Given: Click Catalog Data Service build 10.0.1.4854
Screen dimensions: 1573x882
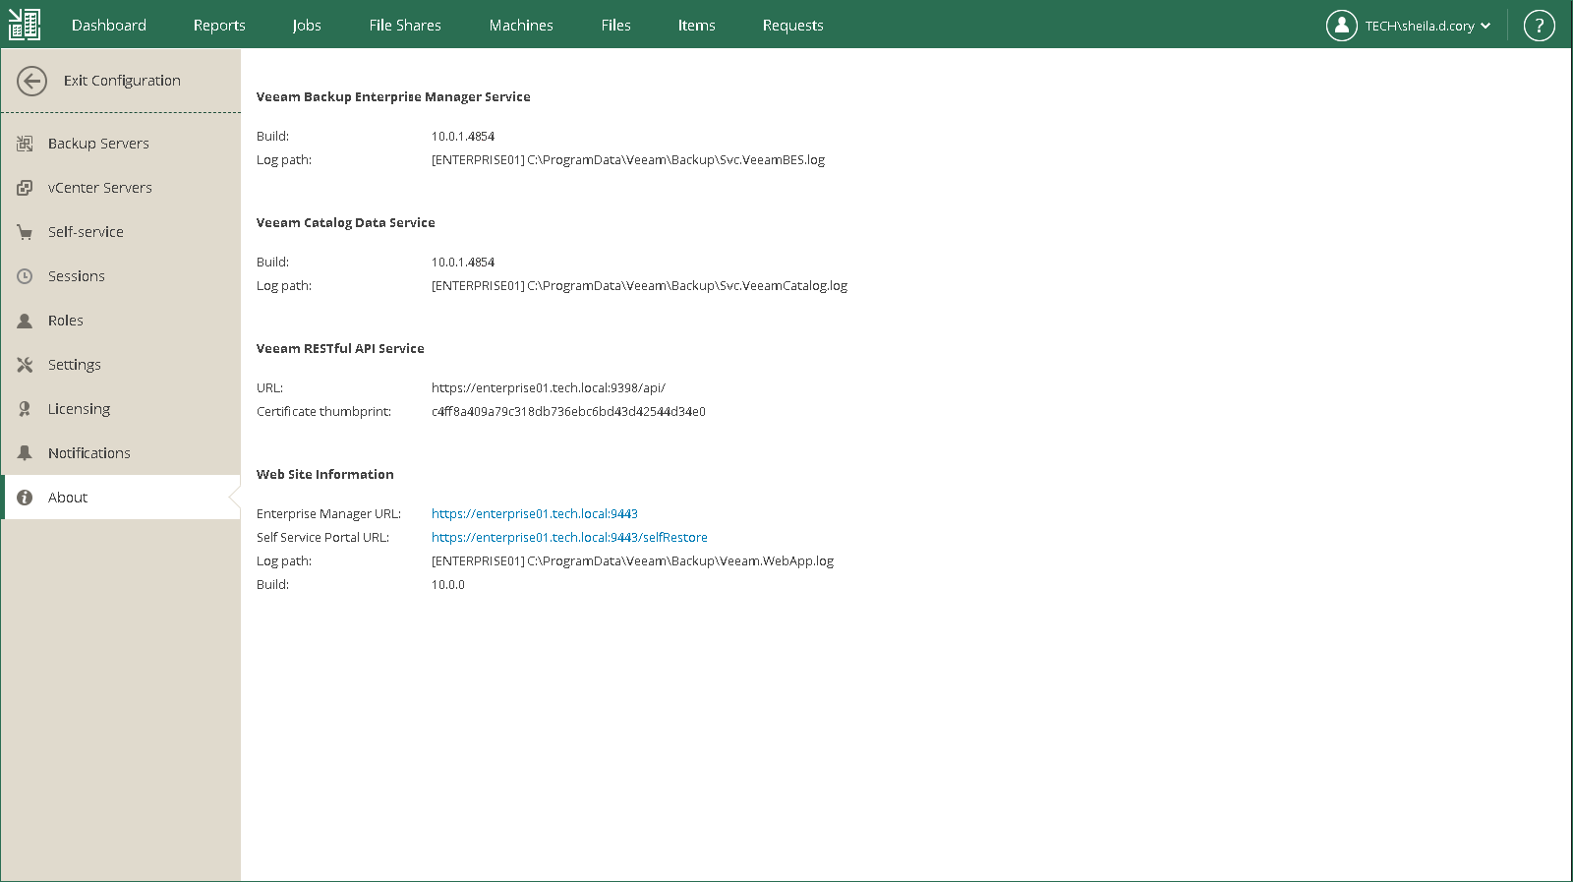Looking at the screenshot, I should [x=463, y=263].
